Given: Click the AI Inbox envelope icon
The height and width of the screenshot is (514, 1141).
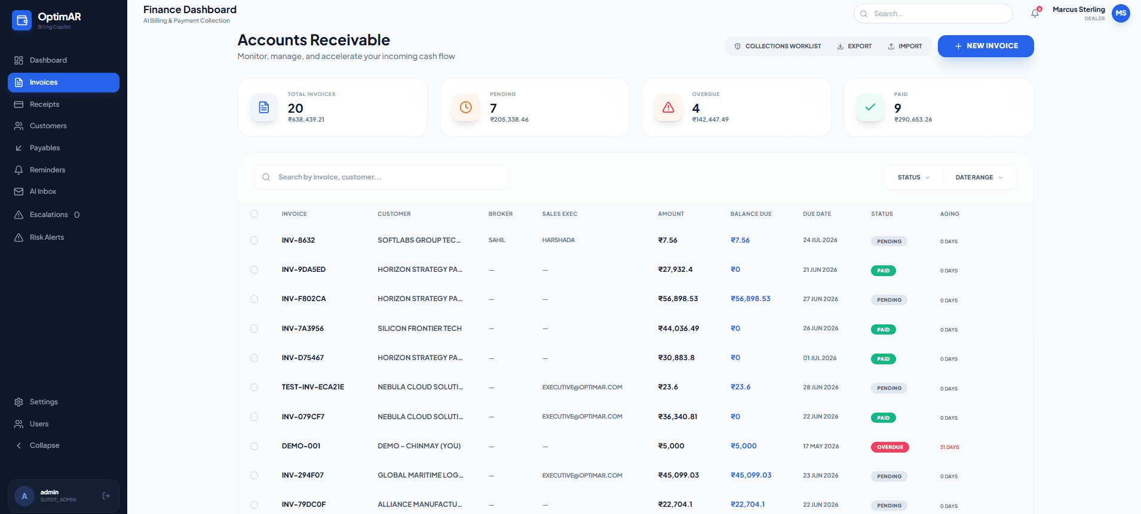Looking at the screenshot, I should (19, 191).
